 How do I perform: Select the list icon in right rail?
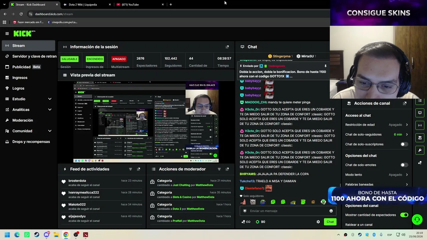click(420, 101)
